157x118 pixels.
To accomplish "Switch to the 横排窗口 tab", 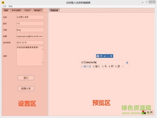I will point(38,10).
